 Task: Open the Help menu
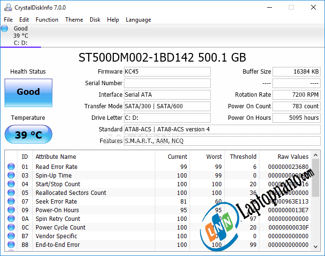tap(113, 20)
